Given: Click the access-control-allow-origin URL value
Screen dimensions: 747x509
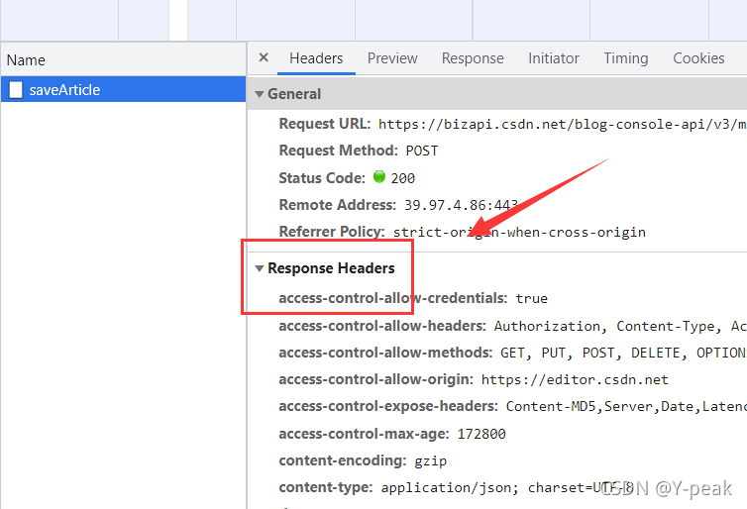Looking at the screenshot, I should point(575,379).
